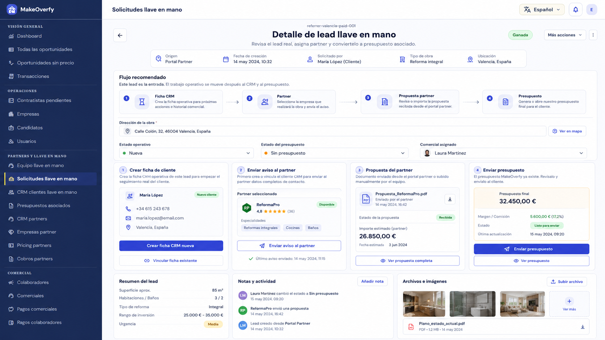Open the notifications bell

tap(575, 10)
